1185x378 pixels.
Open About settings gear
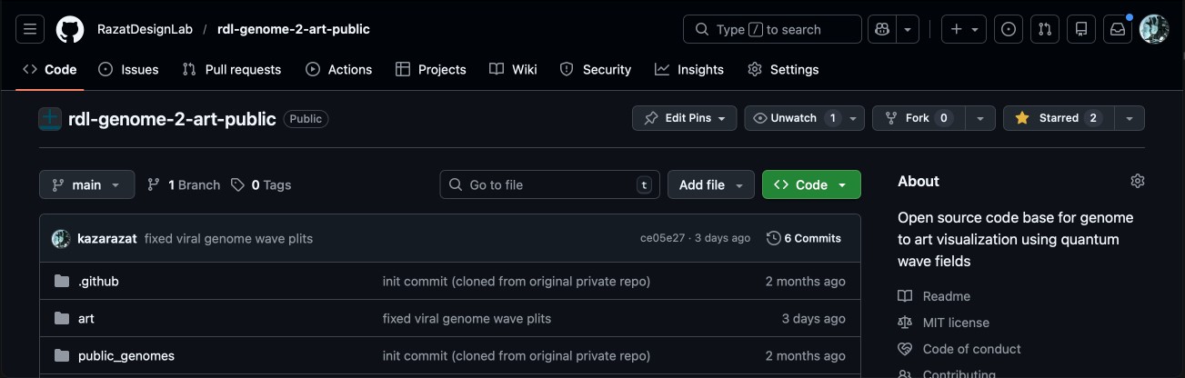(x=1137, y=181)
